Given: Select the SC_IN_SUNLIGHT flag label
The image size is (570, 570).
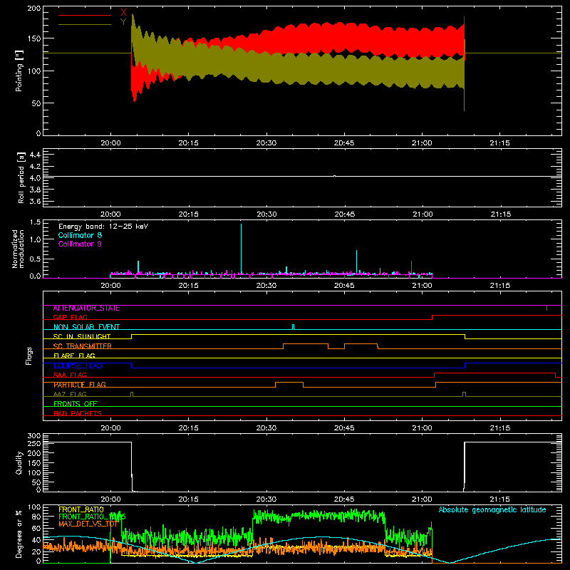Looking at the screenshot, I should [x=82, y=336].
